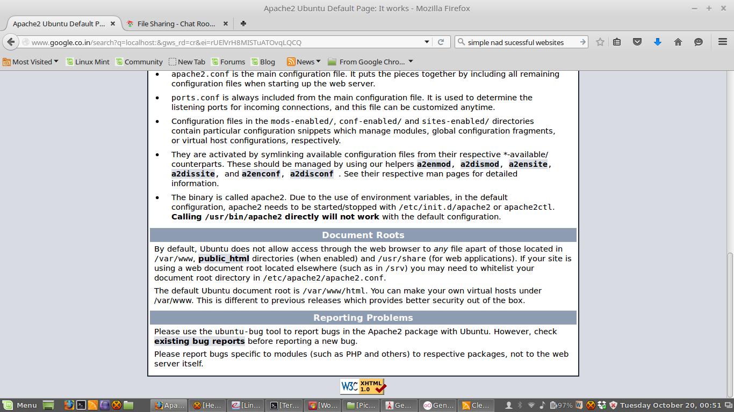Bookmark this page with the star icon
The image size is (734, 412).
coord(600,42)
